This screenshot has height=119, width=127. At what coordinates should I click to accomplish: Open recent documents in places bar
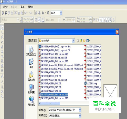31,51
